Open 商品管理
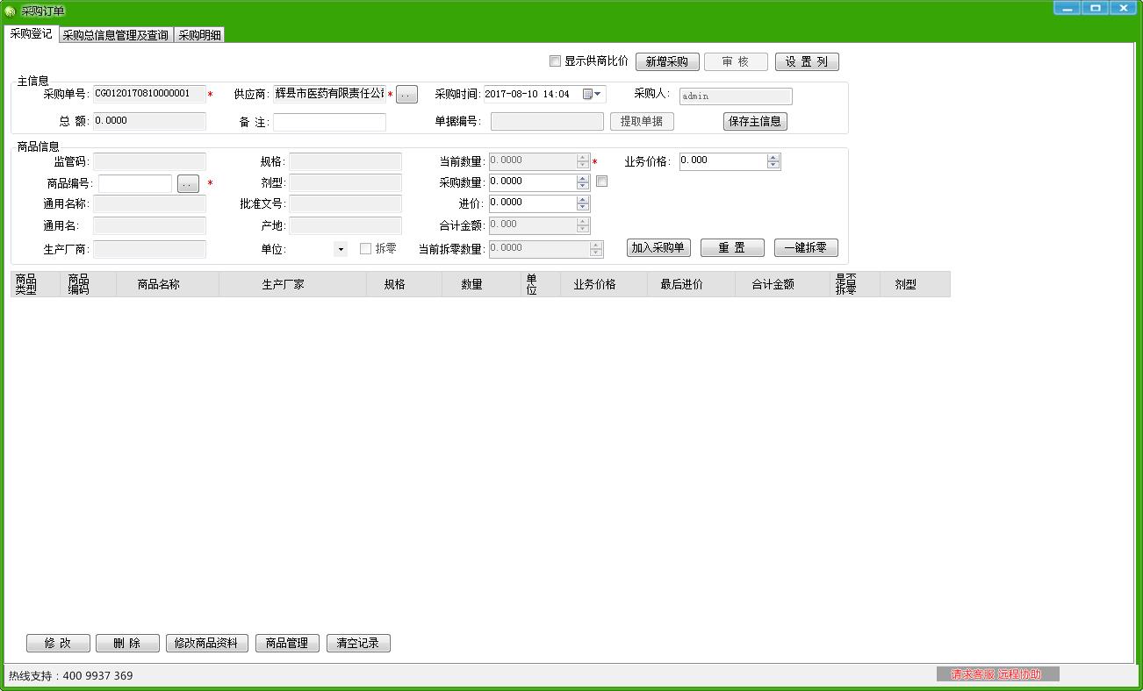 [287, 643]
